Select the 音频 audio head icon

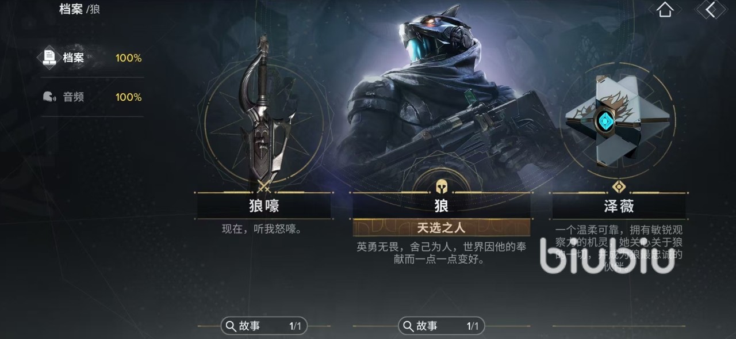point(49,97)
